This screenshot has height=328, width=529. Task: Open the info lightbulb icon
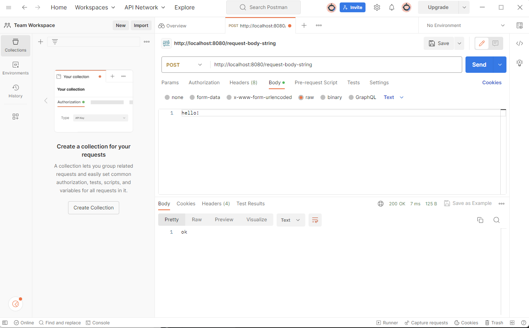tap(520, 63)
